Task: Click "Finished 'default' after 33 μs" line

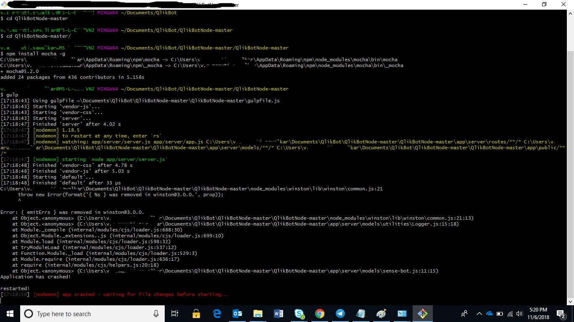Action: tap(61, 183)
